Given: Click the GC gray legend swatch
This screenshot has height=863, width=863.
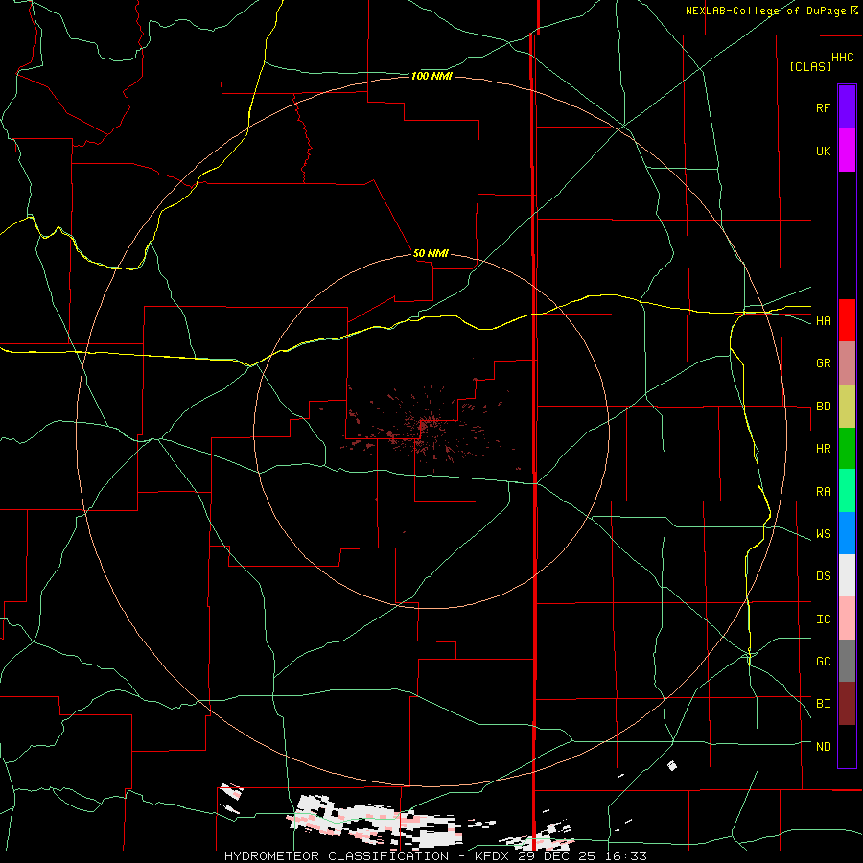Looking at the screenshot, I should pyautogui.click(x=847, y=661).
